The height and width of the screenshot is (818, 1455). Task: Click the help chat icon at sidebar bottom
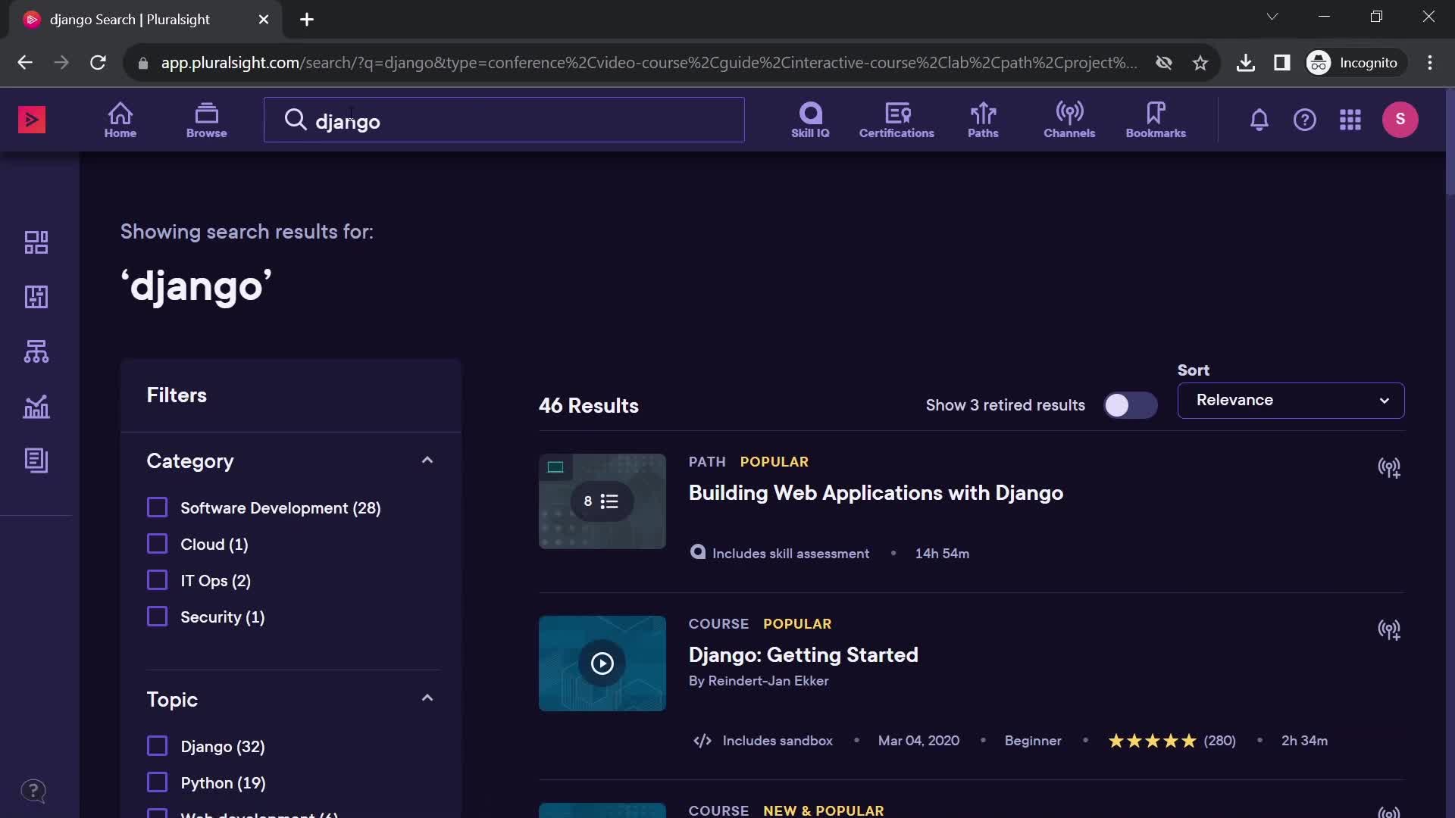[33, 791]
